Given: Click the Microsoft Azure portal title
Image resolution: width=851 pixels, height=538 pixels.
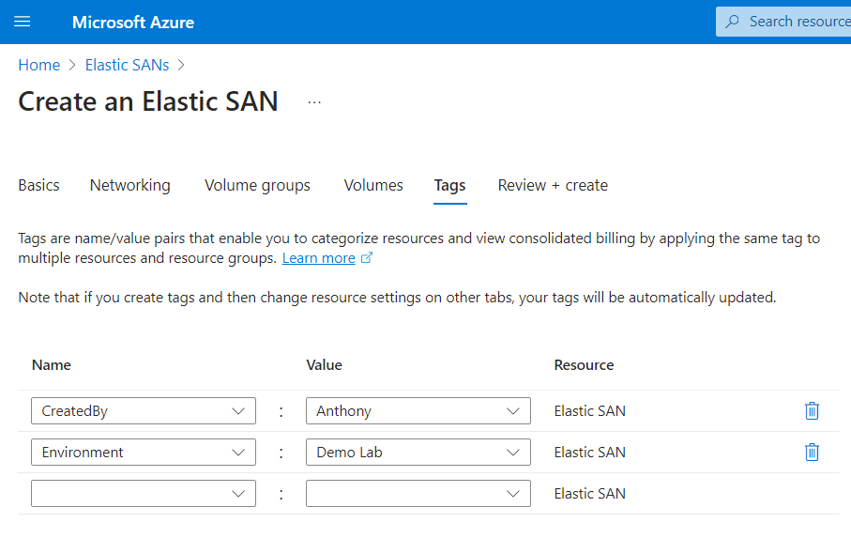Looking at the screenshot, I should click(133, 23).
